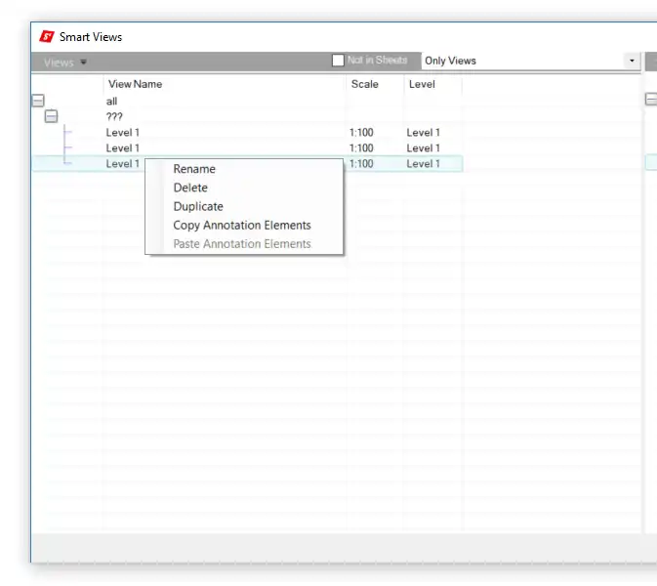657x586 pixels.
Task: Select Copy Annotation Elements menu entry
Action: coord(242,226)
